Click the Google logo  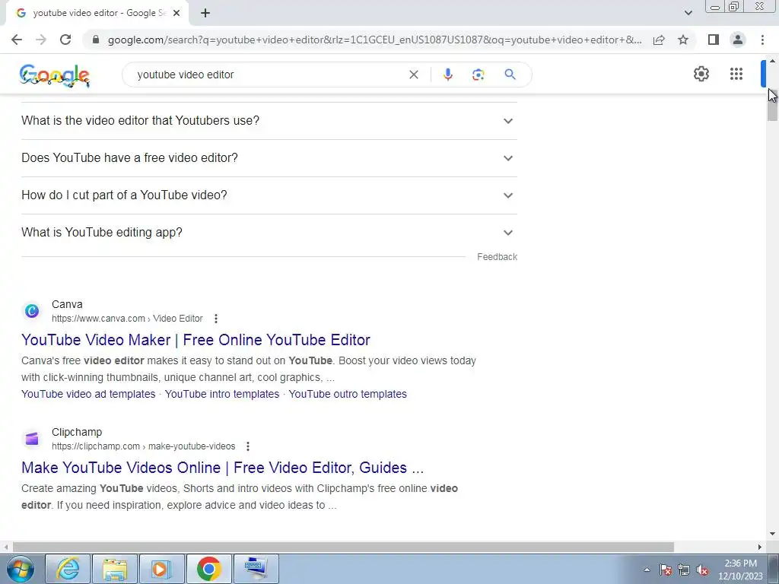tap(55, 75)
